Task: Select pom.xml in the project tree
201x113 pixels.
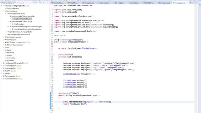Action: (x=10, y=61)
